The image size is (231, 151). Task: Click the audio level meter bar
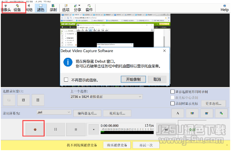pyautogui.click(x=127, y=132)
